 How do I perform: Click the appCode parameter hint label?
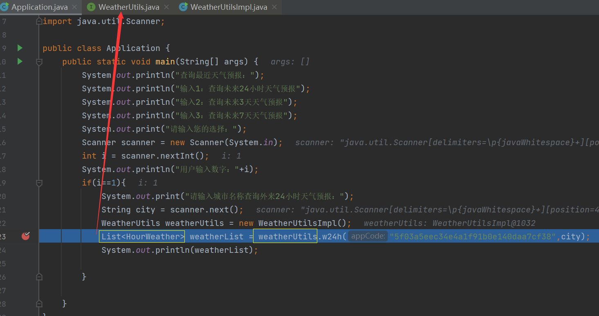click(368, 236)
